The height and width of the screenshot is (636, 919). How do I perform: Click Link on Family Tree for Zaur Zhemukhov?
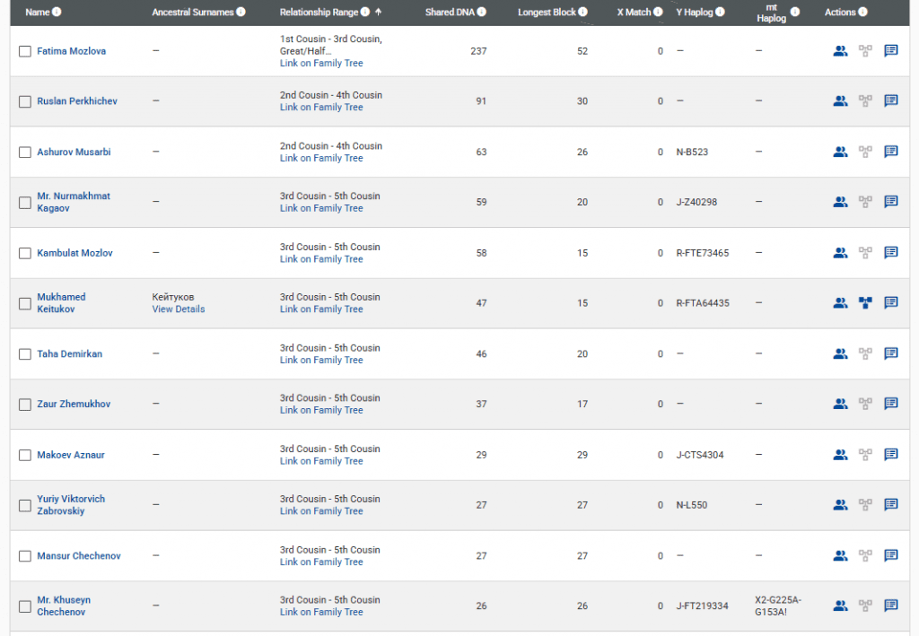pyautogui.click(x=321, y=410)
